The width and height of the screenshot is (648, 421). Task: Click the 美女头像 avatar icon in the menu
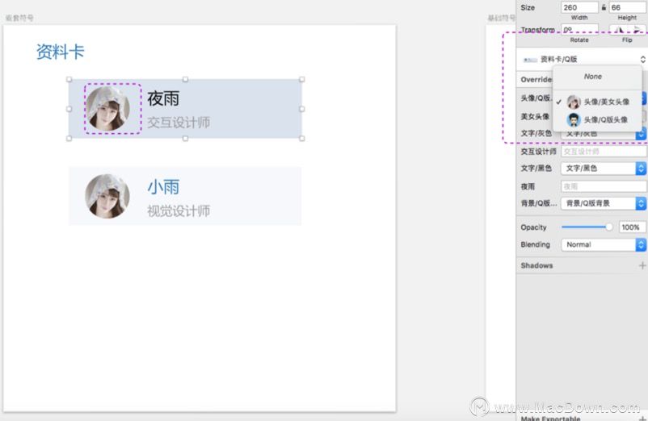coord(574,102)
